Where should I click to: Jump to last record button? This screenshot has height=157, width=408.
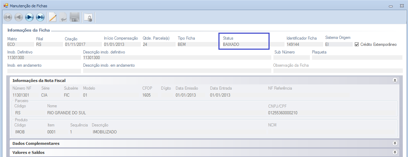(40, 17)
